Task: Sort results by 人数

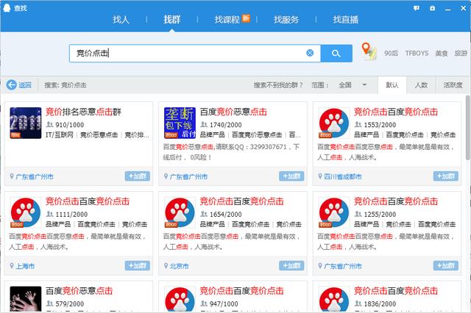Action: 421,85
